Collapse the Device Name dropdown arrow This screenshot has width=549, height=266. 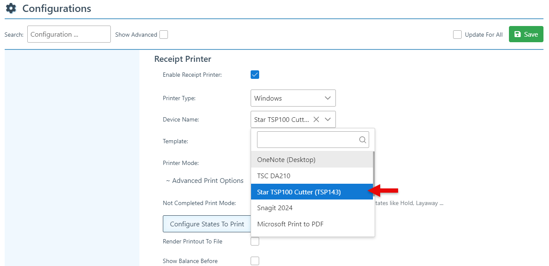[328, 120]
